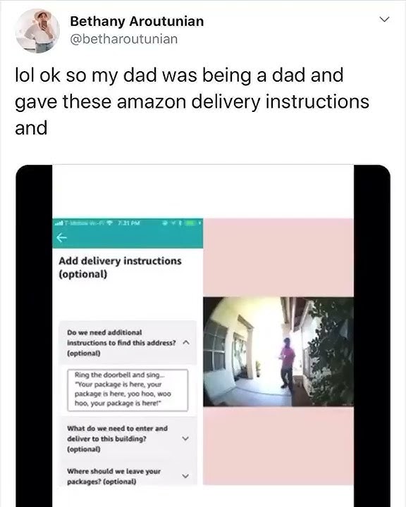Visit the @betharoutunian handle link
The height and width of the screenshot is (507, 406).
(x=124, y=39)
